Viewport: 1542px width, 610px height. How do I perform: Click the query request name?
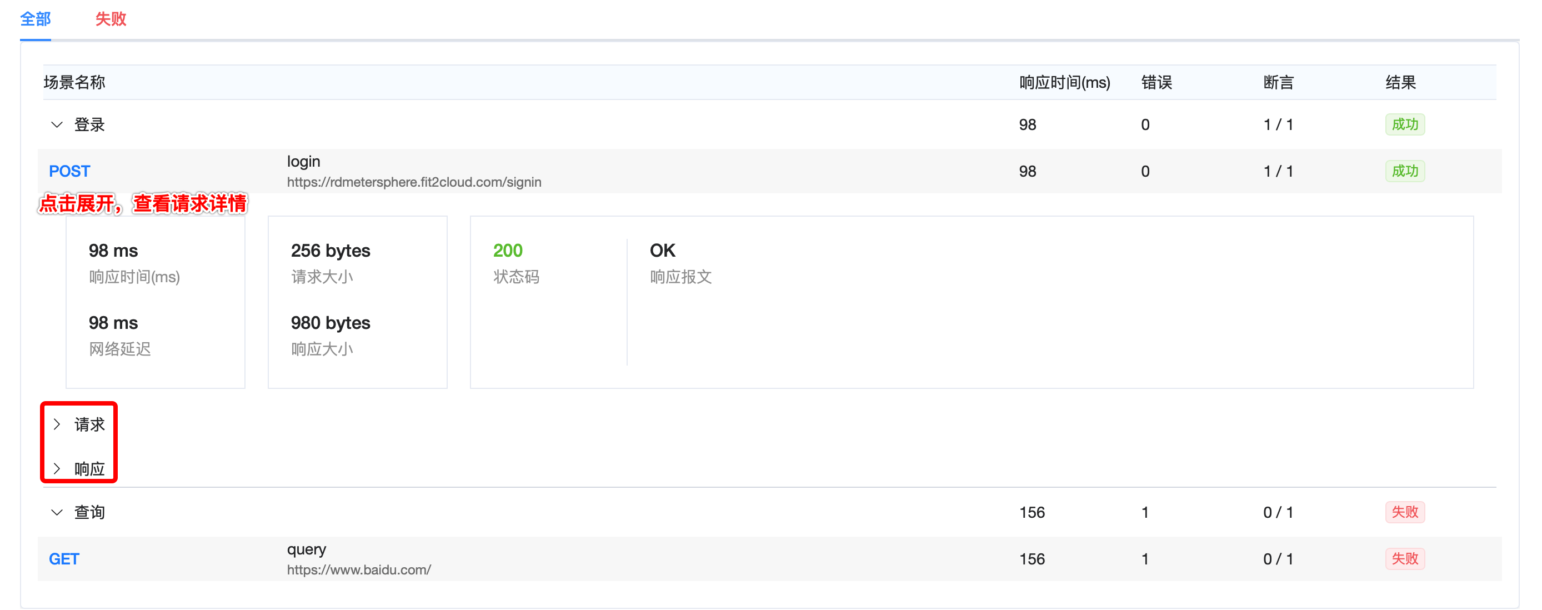pos(307,549)
